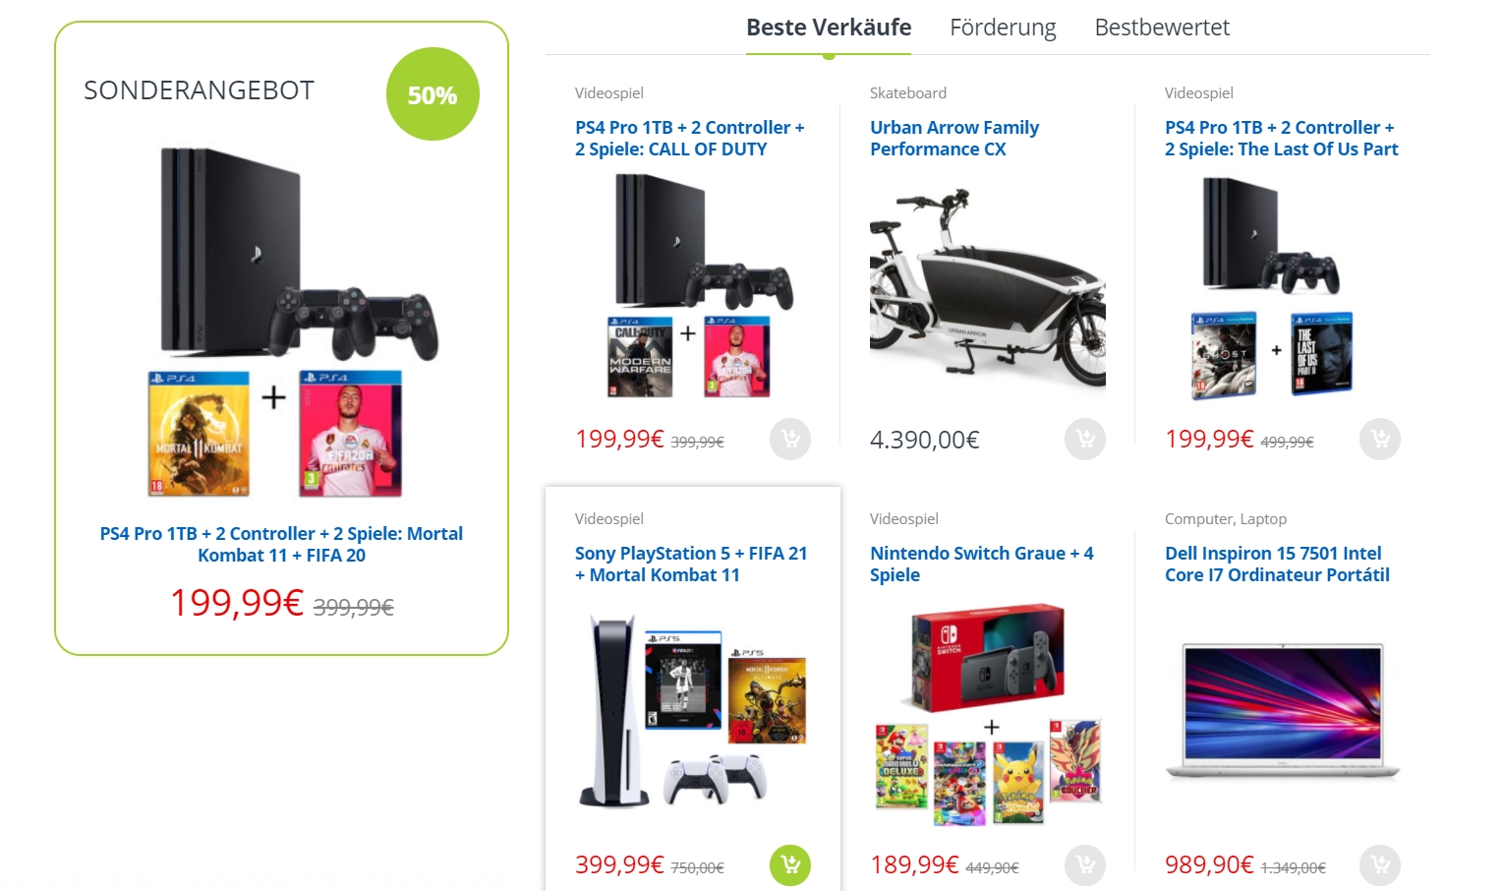This screenshot has width=1502, height=891.
Task: Add Urban Arrow Family bike to cart
Action: [1085, 439]
